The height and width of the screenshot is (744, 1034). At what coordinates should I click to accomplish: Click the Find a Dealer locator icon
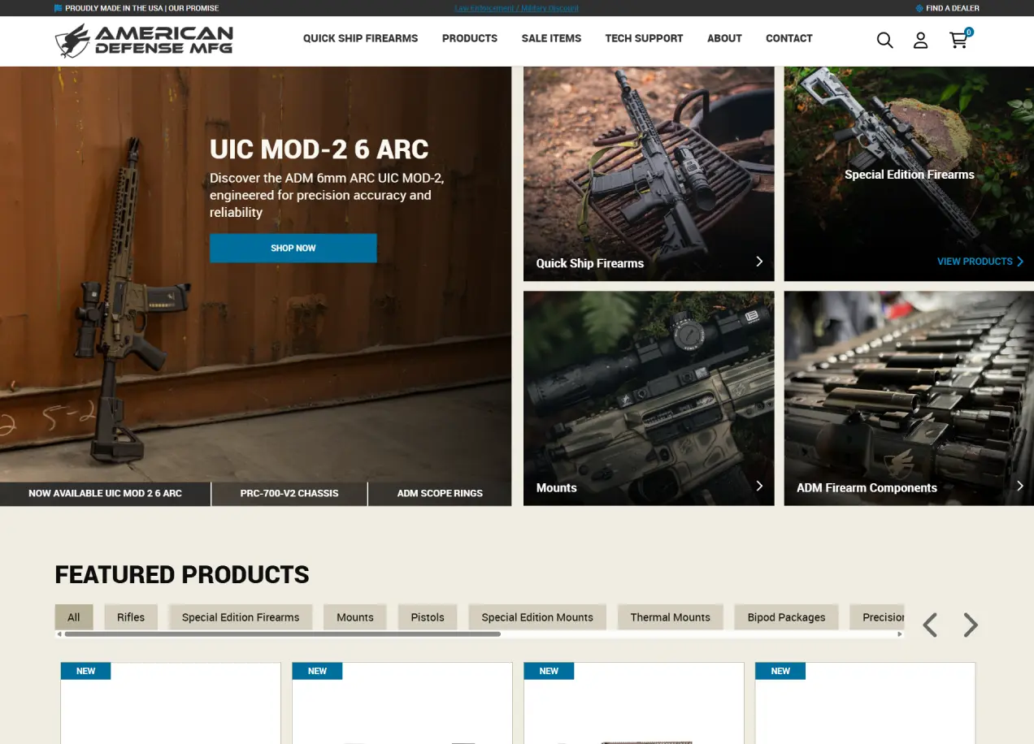click(x=919, y=8)
